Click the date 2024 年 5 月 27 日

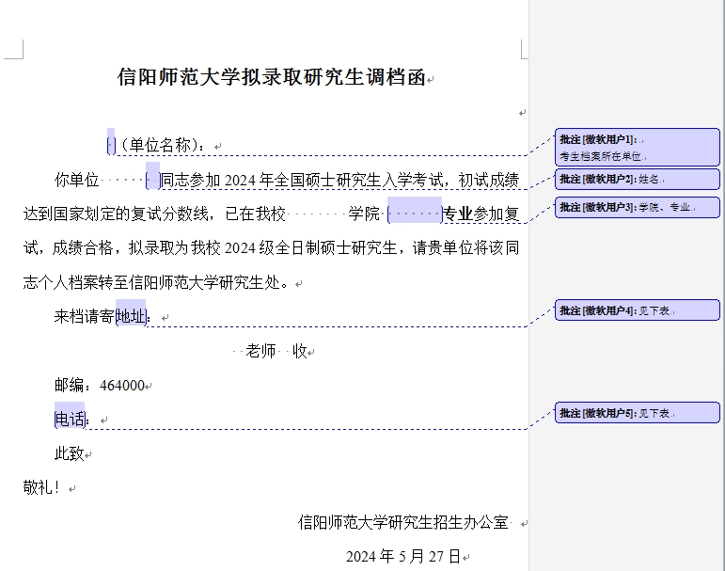[x=403, y=556]
